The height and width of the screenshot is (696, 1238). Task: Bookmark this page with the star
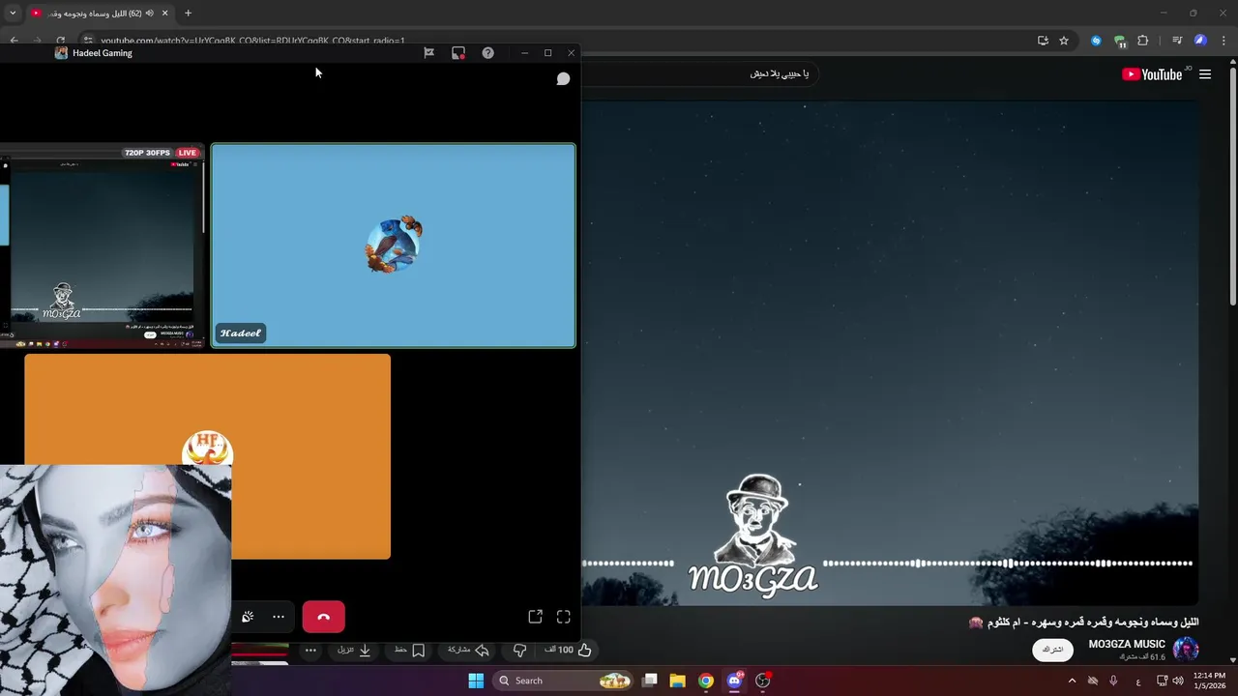[x=1064, y=41]
